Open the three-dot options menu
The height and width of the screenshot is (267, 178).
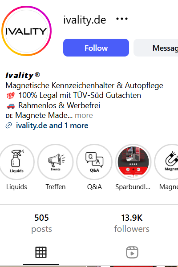pyautogui.click(x=122, y=19)
